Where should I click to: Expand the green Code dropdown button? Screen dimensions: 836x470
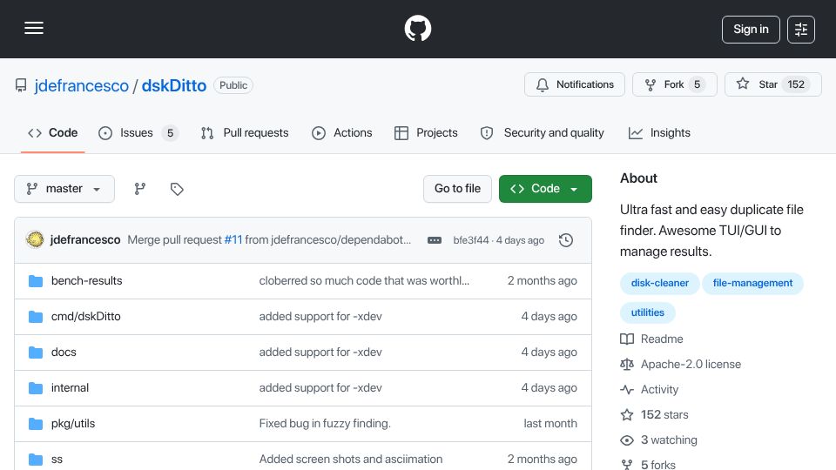click(545, 189)
